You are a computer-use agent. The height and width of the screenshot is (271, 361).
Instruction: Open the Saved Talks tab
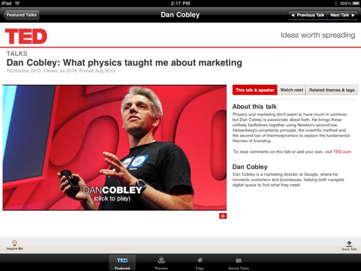click(x=239, y=263)
